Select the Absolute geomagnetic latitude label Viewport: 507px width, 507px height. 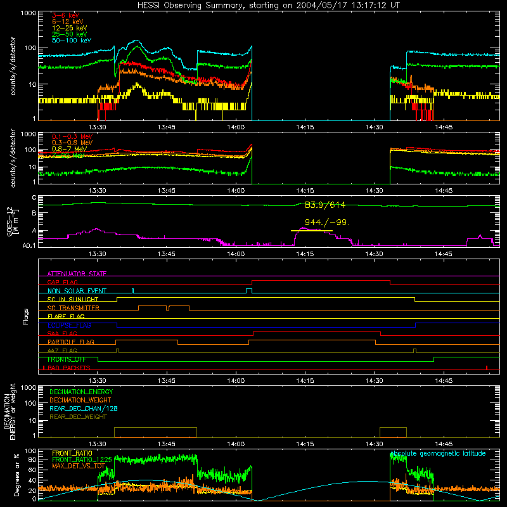[438, 454]
